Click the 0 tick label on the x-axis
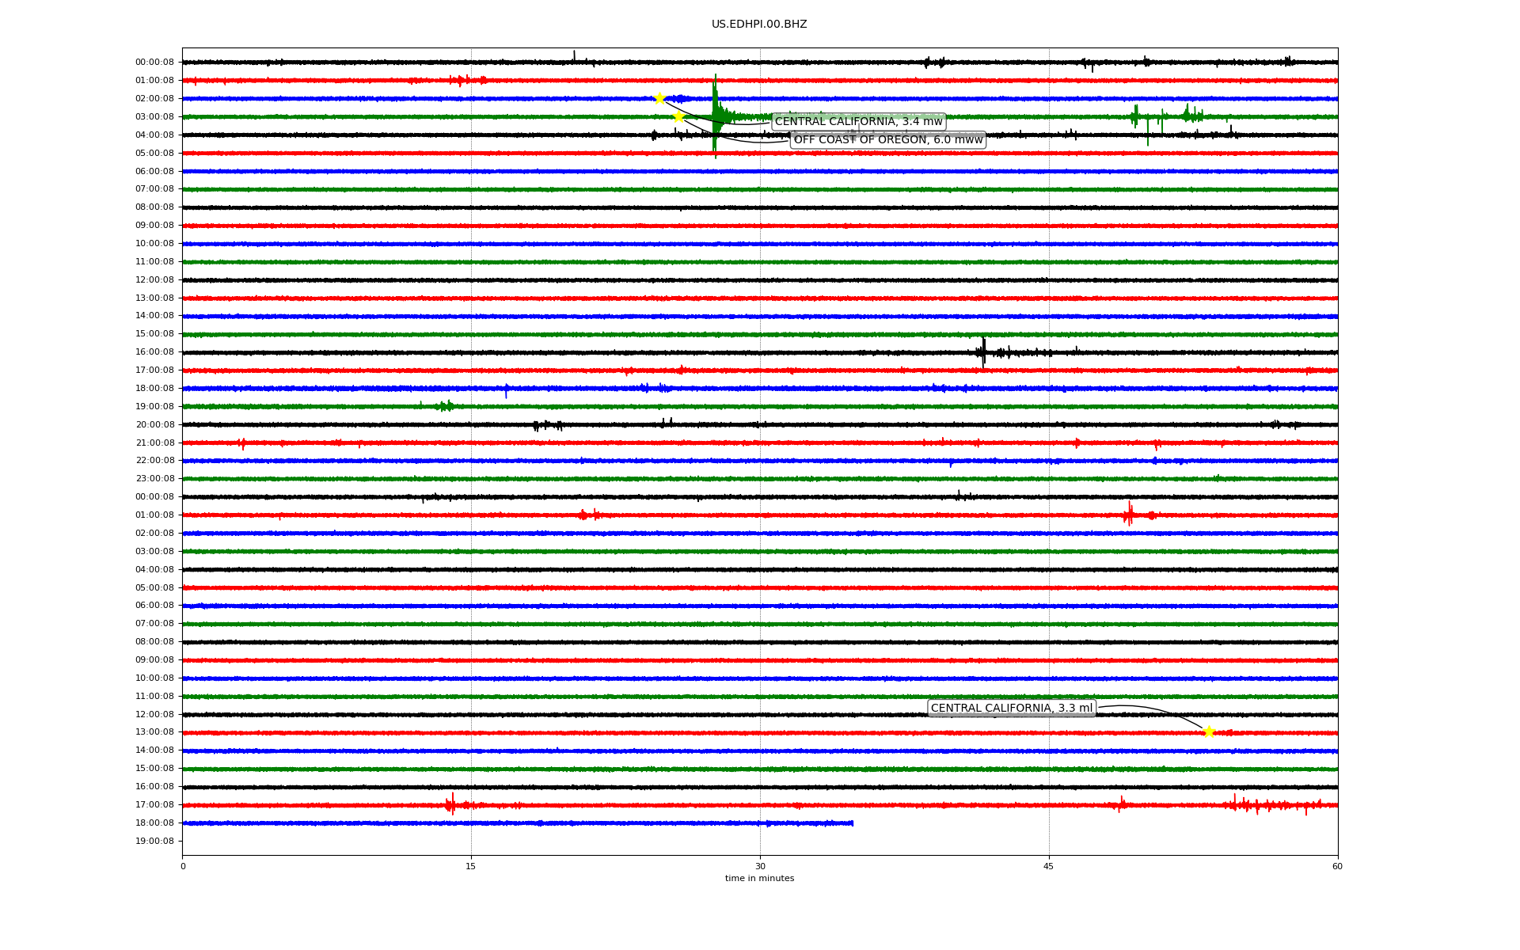 (183, 866)
